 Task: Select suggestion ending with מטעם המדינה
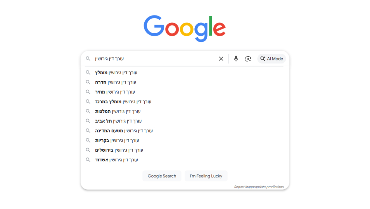coord(124,130)
